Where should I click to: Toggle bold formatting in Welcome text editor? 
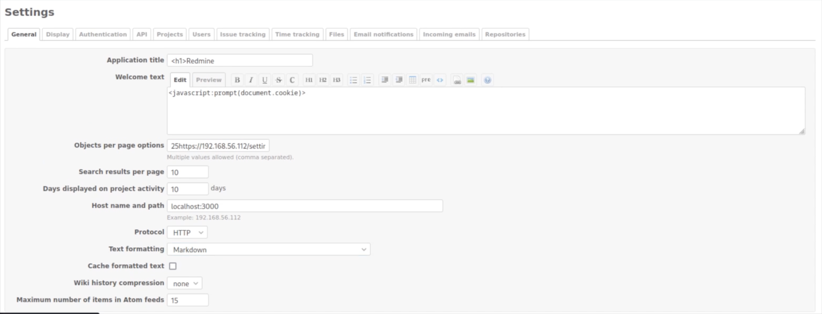tap(237, 80)
